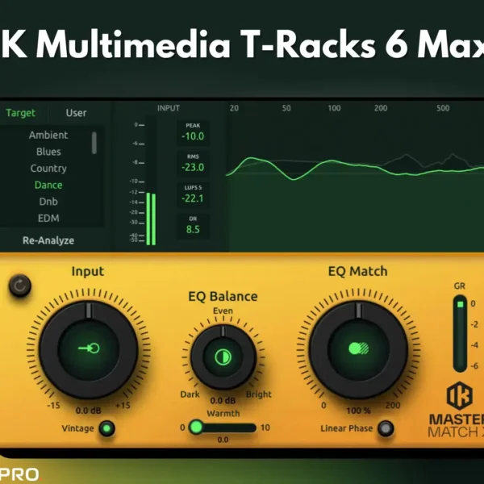This screenshot has width=484, height=484.
Task: Click the Dark label under EQ Balance
Action: pyautogui.click(x=190, y=394)
